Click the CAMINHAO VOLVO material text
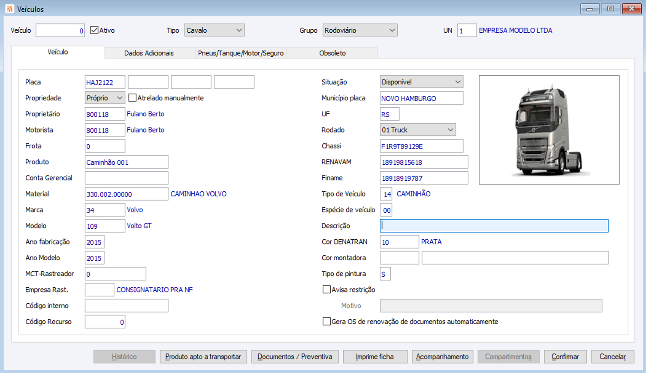646x373 pixels. [x=198, y=194]
